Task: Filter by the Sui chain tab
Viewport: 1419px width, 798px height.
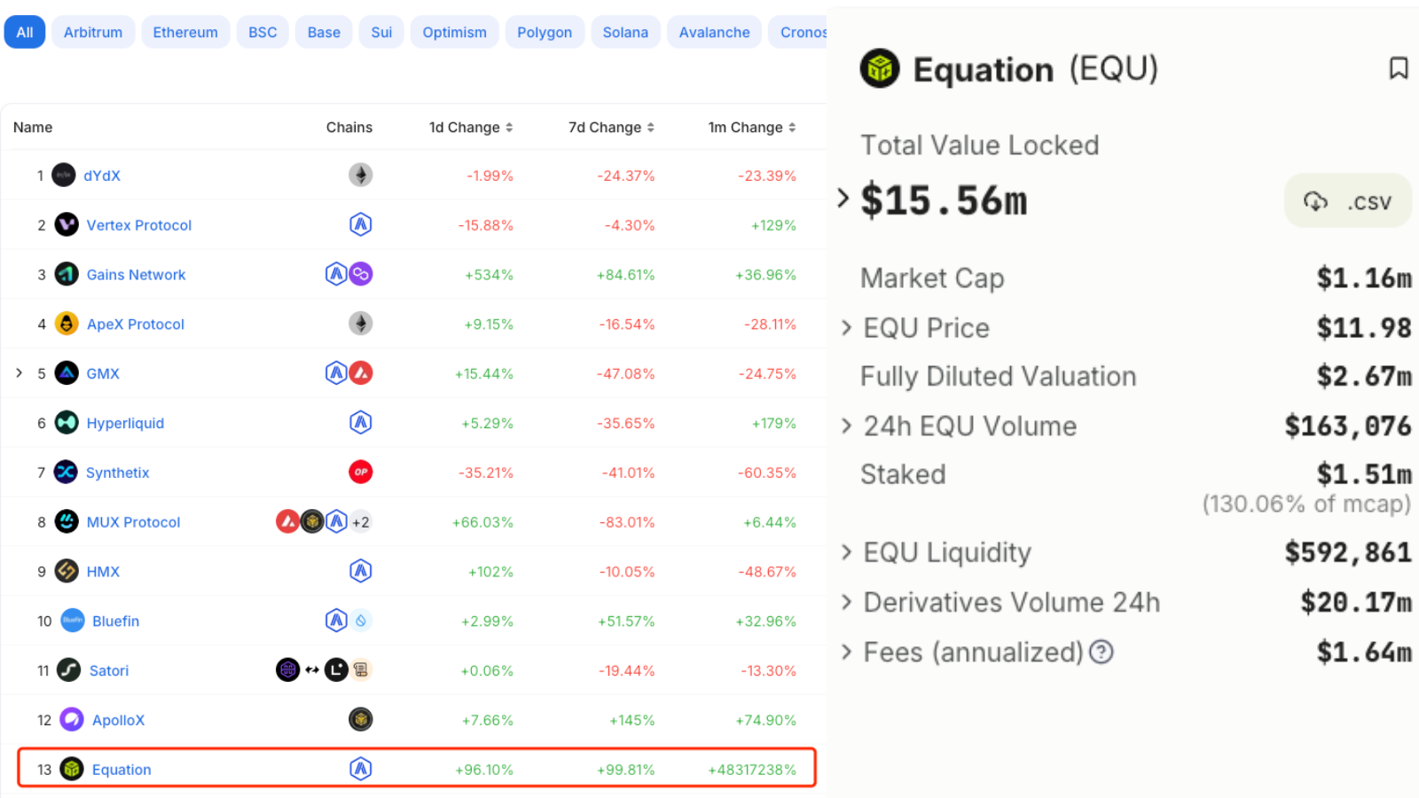Action: click(x=381, y=32)
